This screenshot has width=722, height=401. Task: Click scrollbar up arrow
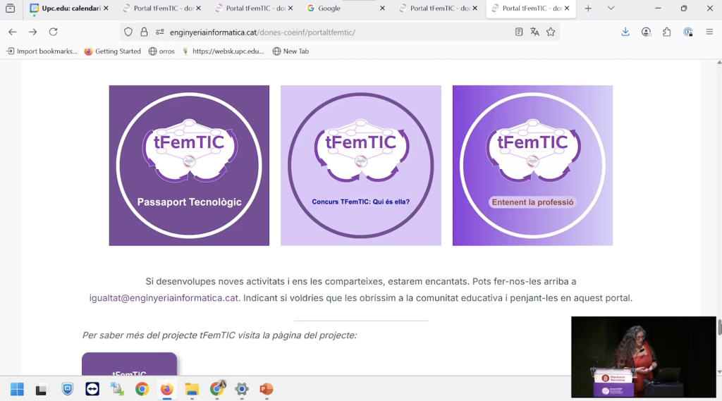(719, 62)
